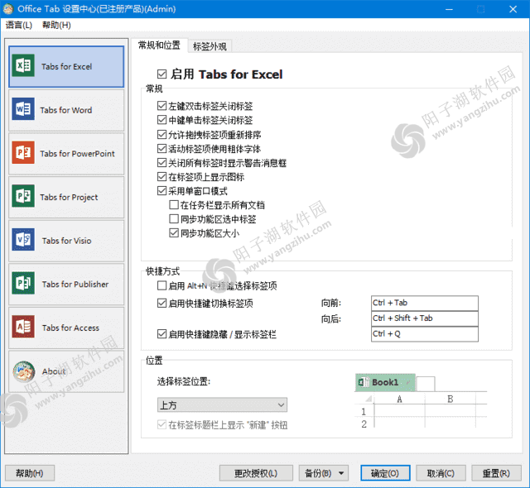
Task: Select Tabs for Publisher label
Action: click(x=75, y=285)
